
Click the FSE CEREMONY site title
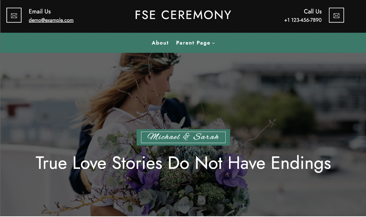(183, 15)
